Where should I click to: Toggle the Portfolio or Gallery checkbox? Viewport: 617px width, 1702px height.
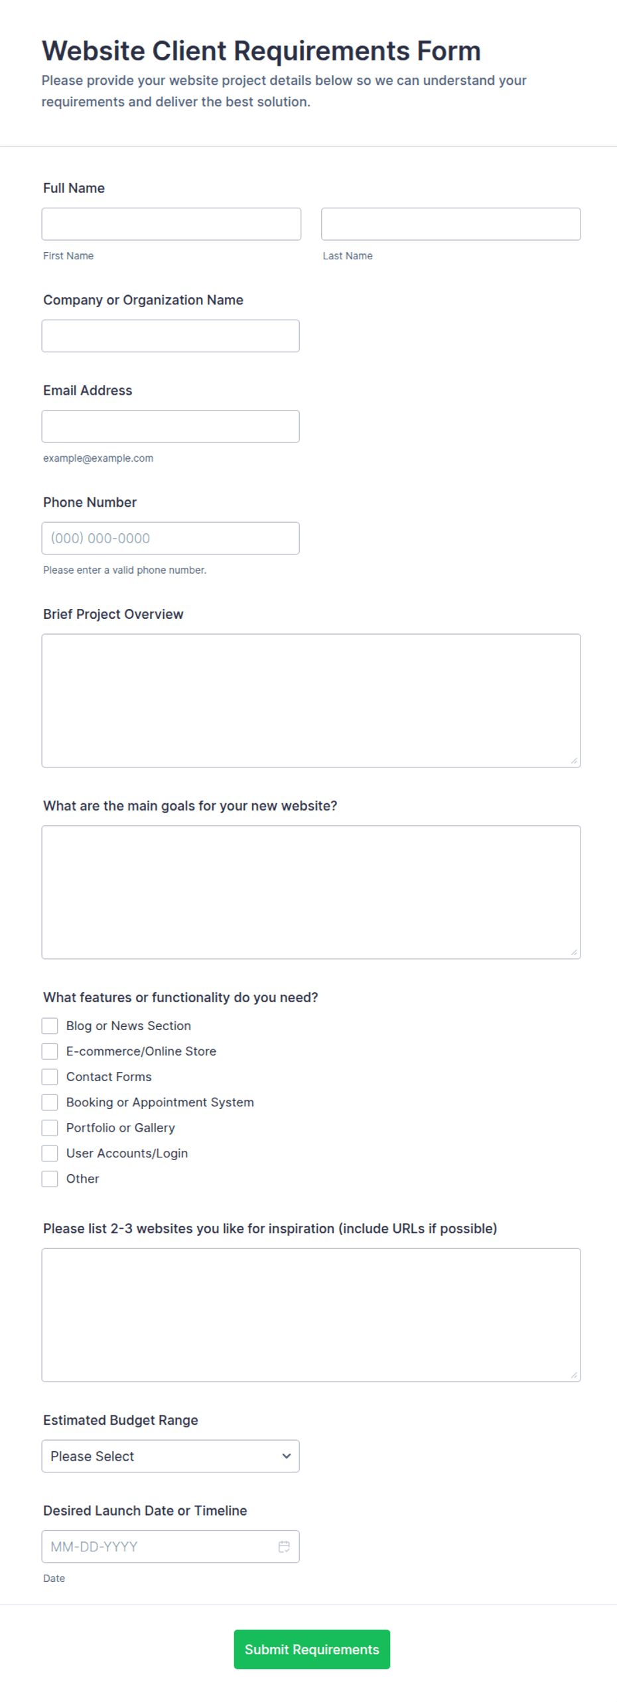point(50,1127)
